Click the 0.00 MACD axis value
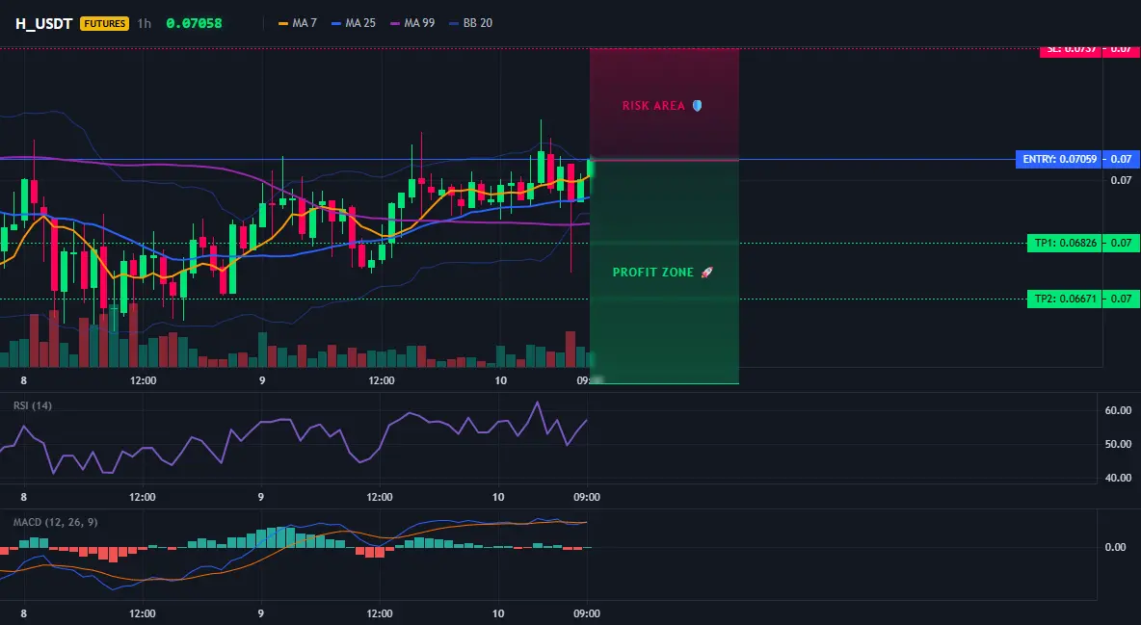 [1116, 547]
